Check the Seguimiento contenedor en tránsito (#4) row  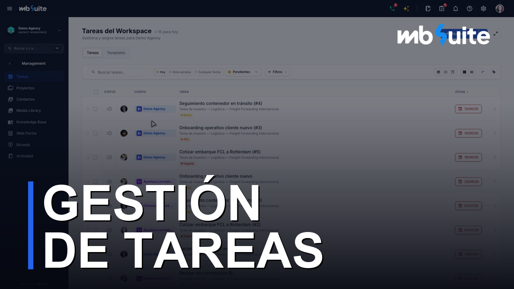96,109
